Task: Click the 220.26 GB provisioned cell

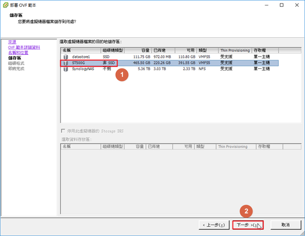Action: coord(162,63)
